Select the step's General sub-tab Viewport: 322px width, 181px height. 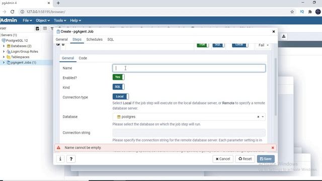[x=68, y=58]
